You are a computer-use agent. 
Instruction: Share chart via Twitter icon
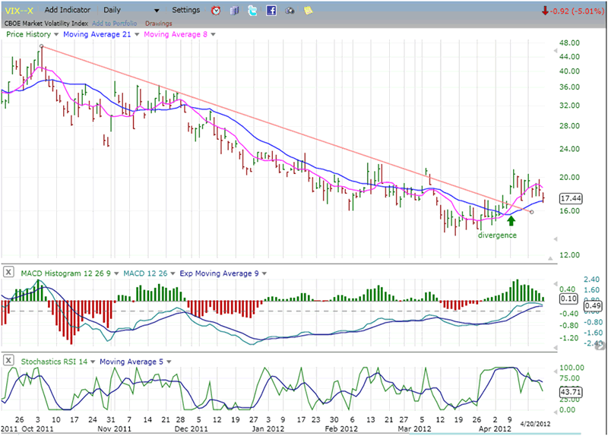point(252,11)
